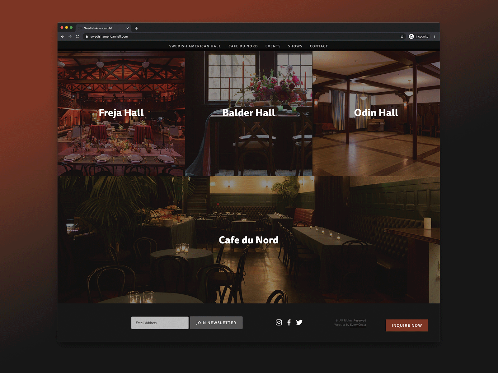Open the Instagram social icon

279,322
